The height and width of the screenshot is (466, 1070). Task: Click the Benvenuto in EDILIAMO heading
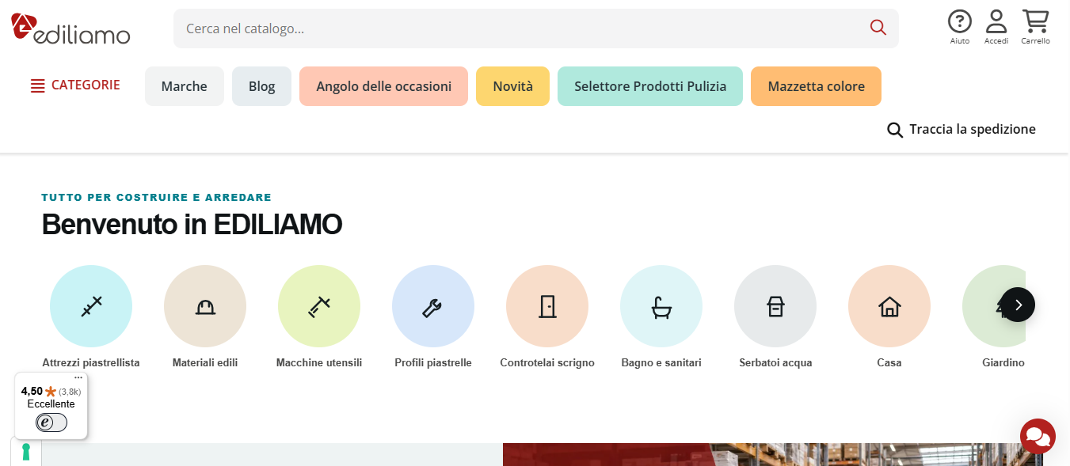pos(192,225)
